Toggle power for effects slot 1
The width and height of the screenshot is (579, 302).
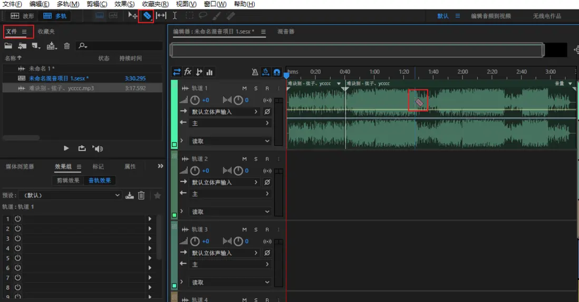pyautogui.click(x=18, y=219)
